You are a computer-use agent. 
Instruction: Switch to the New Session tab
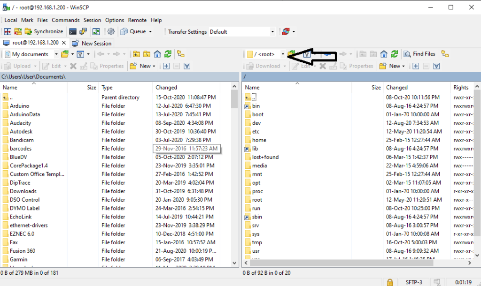(x=92, y=44)
